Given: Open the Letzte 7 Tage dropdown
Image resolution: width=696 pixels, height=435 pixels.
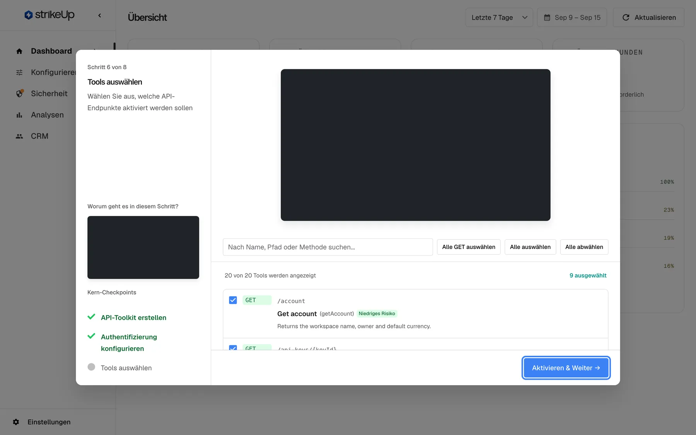Looking at the screenshot, I should (x=499, y=17).
